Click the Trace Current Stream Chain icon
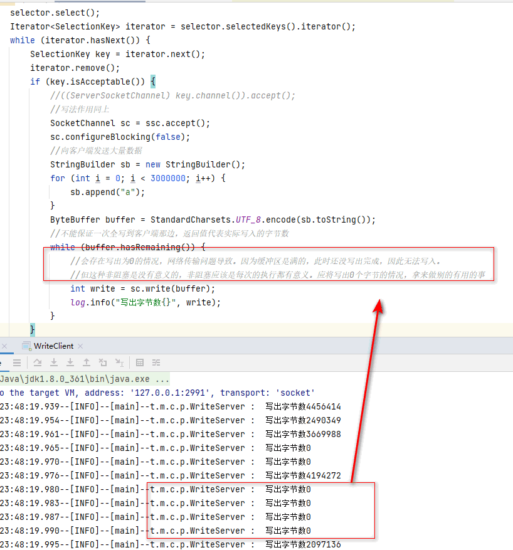513x550 pixels. 156,362
